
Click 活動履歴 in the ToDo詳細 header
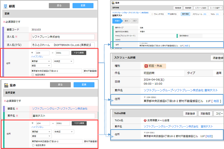[205, 113]
